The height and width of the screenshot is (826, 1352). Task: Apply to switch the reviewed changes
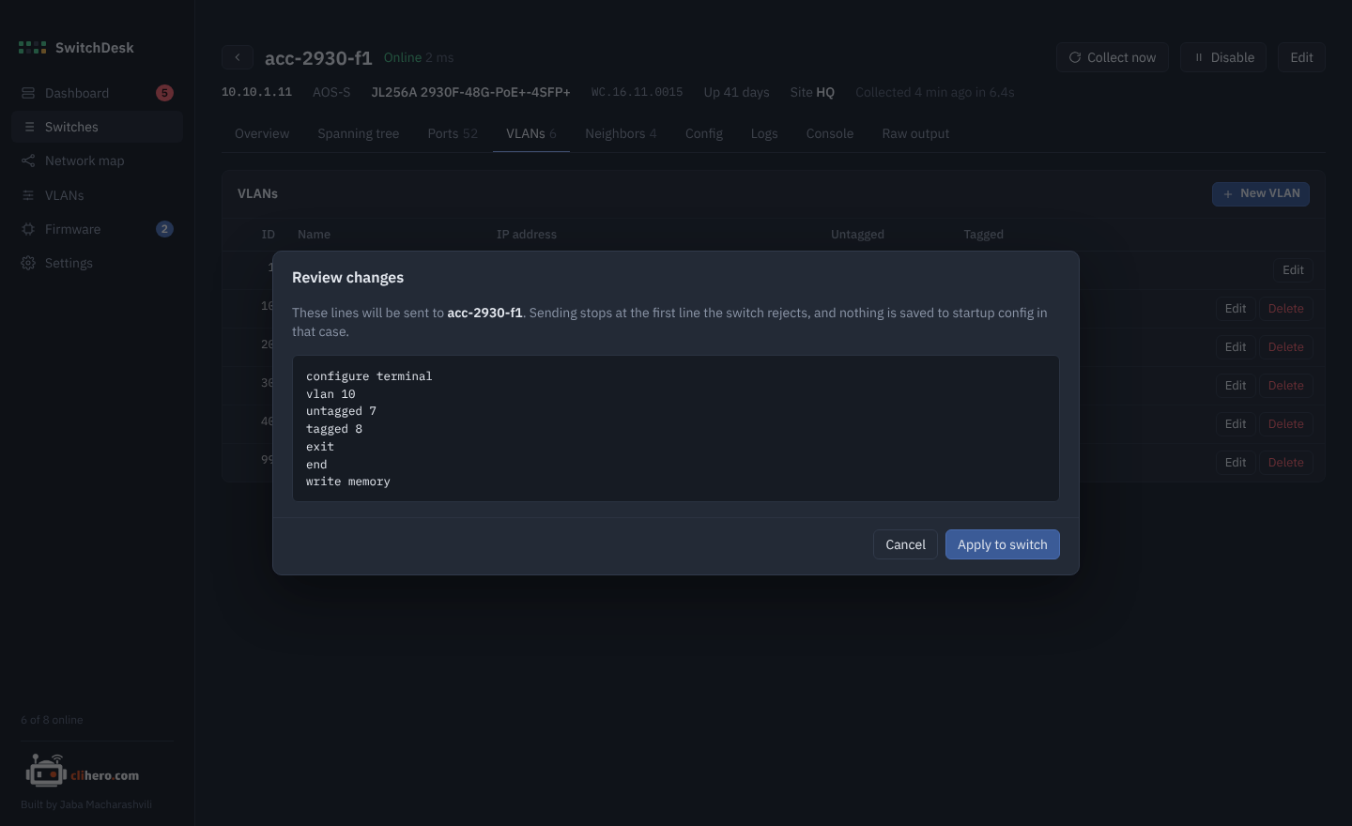coord(1003,544)
